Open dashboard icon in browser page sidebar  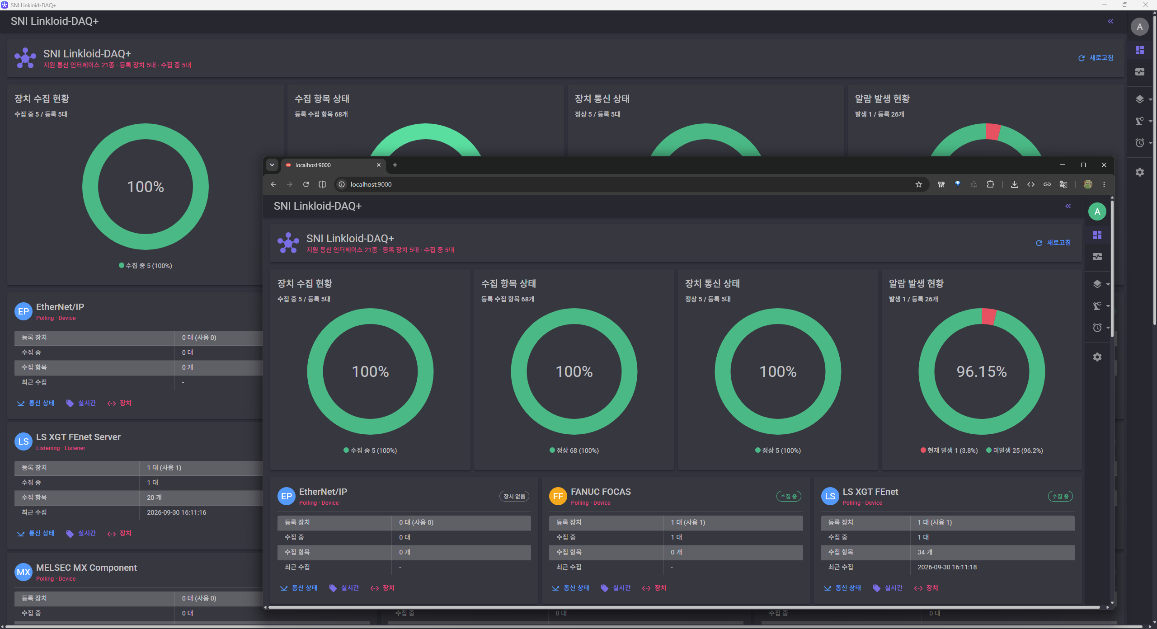(x=1097, y=235)
